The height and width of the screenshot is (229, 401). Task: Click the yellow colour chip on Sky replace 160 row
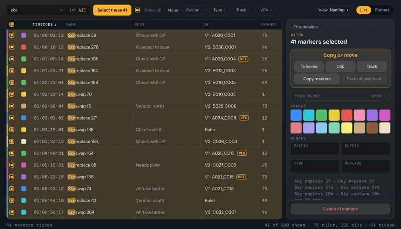pyautogui.click(x=23, y=71)
